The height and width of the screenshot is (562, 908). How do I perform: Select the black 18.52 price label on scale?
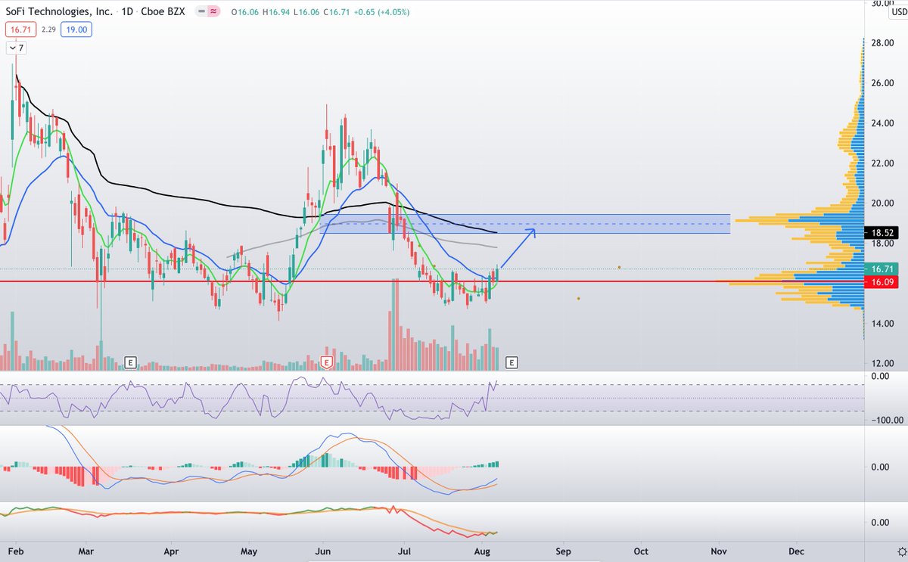(882, 234)
